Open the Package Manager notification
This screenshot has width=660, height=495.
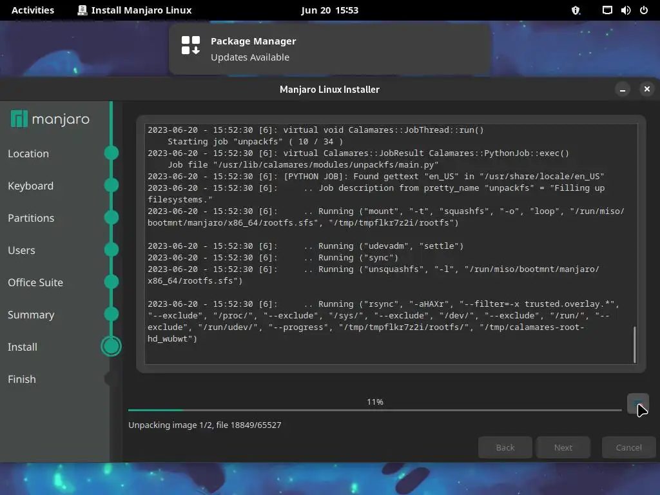click(x=329, y=49)
